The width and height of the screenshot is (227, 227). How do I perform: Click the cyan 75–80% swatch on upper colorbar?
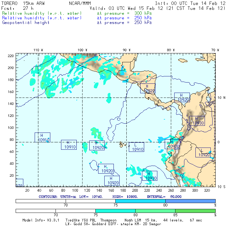click(140, 201)
